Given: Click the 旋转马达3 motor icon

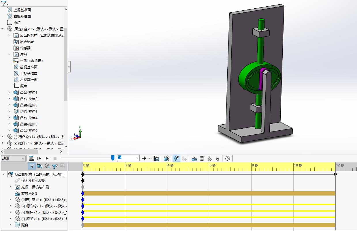Looking at the screenshot, I should [17, 193].
